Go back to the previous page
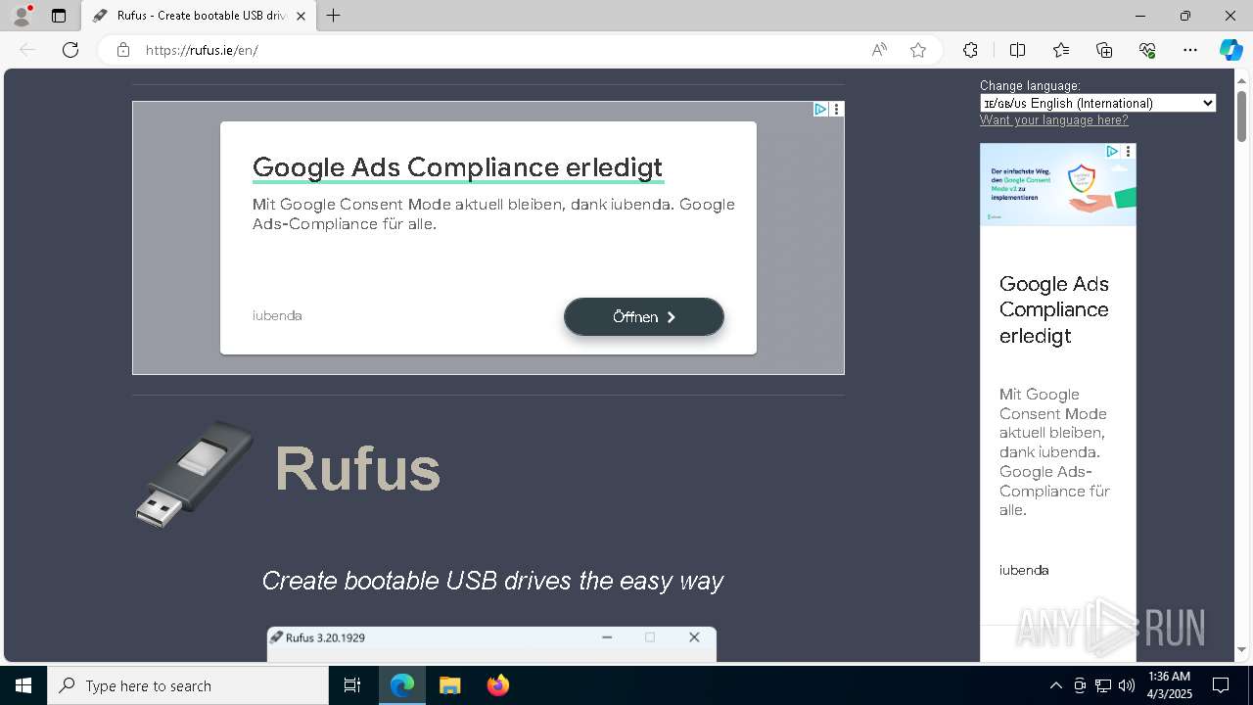Viewport: 1253px width, 705px height. pos(27,50)
